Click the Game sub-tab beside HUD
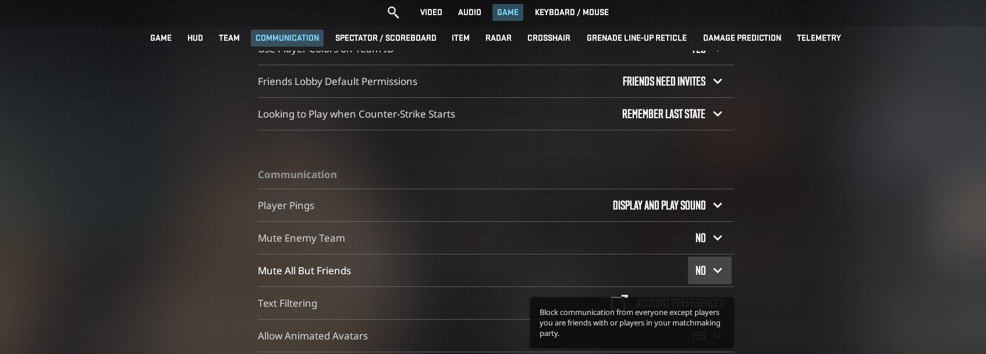This screenshot has width=986, height=354. click(x=161, y=38)
